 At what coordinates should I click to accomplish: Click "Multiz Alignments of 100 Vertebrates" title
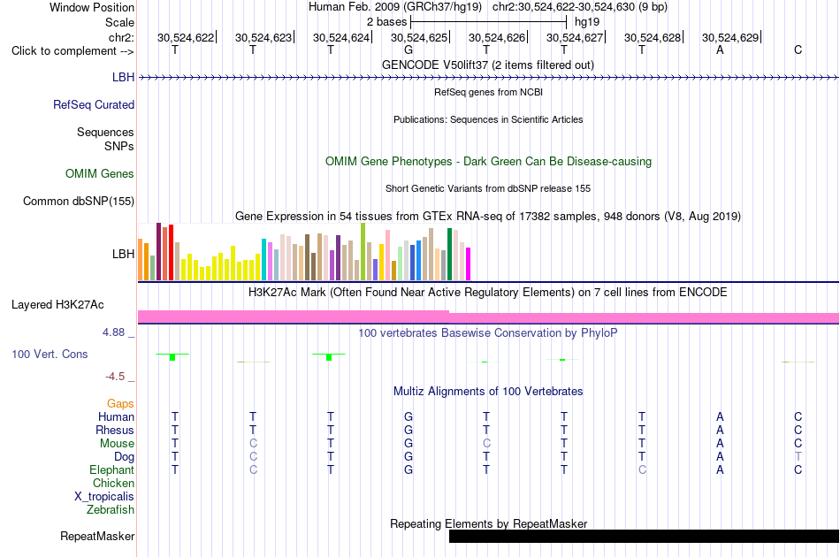488,392
